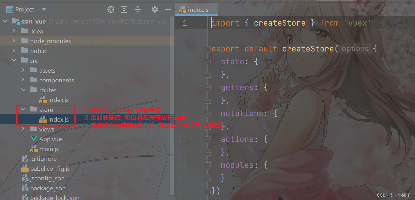Click the Collapse All toolbar icon

[x=138, y=10]
